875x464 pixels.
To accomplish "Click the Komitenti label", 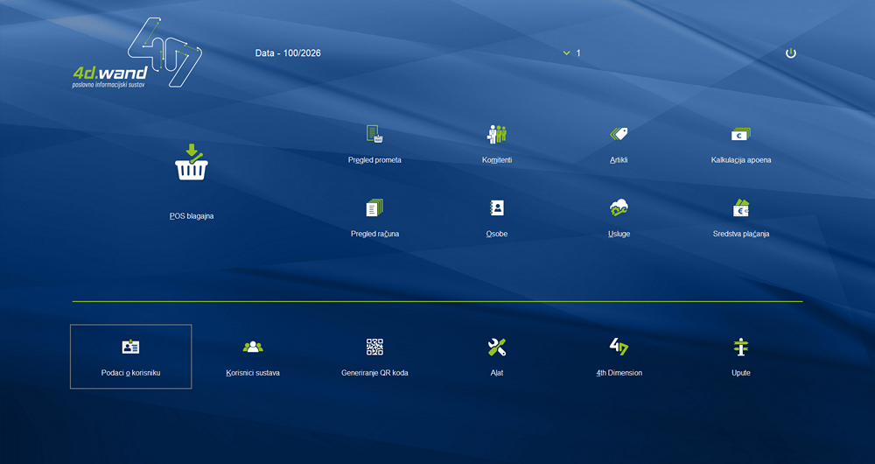I will point(497,160).
